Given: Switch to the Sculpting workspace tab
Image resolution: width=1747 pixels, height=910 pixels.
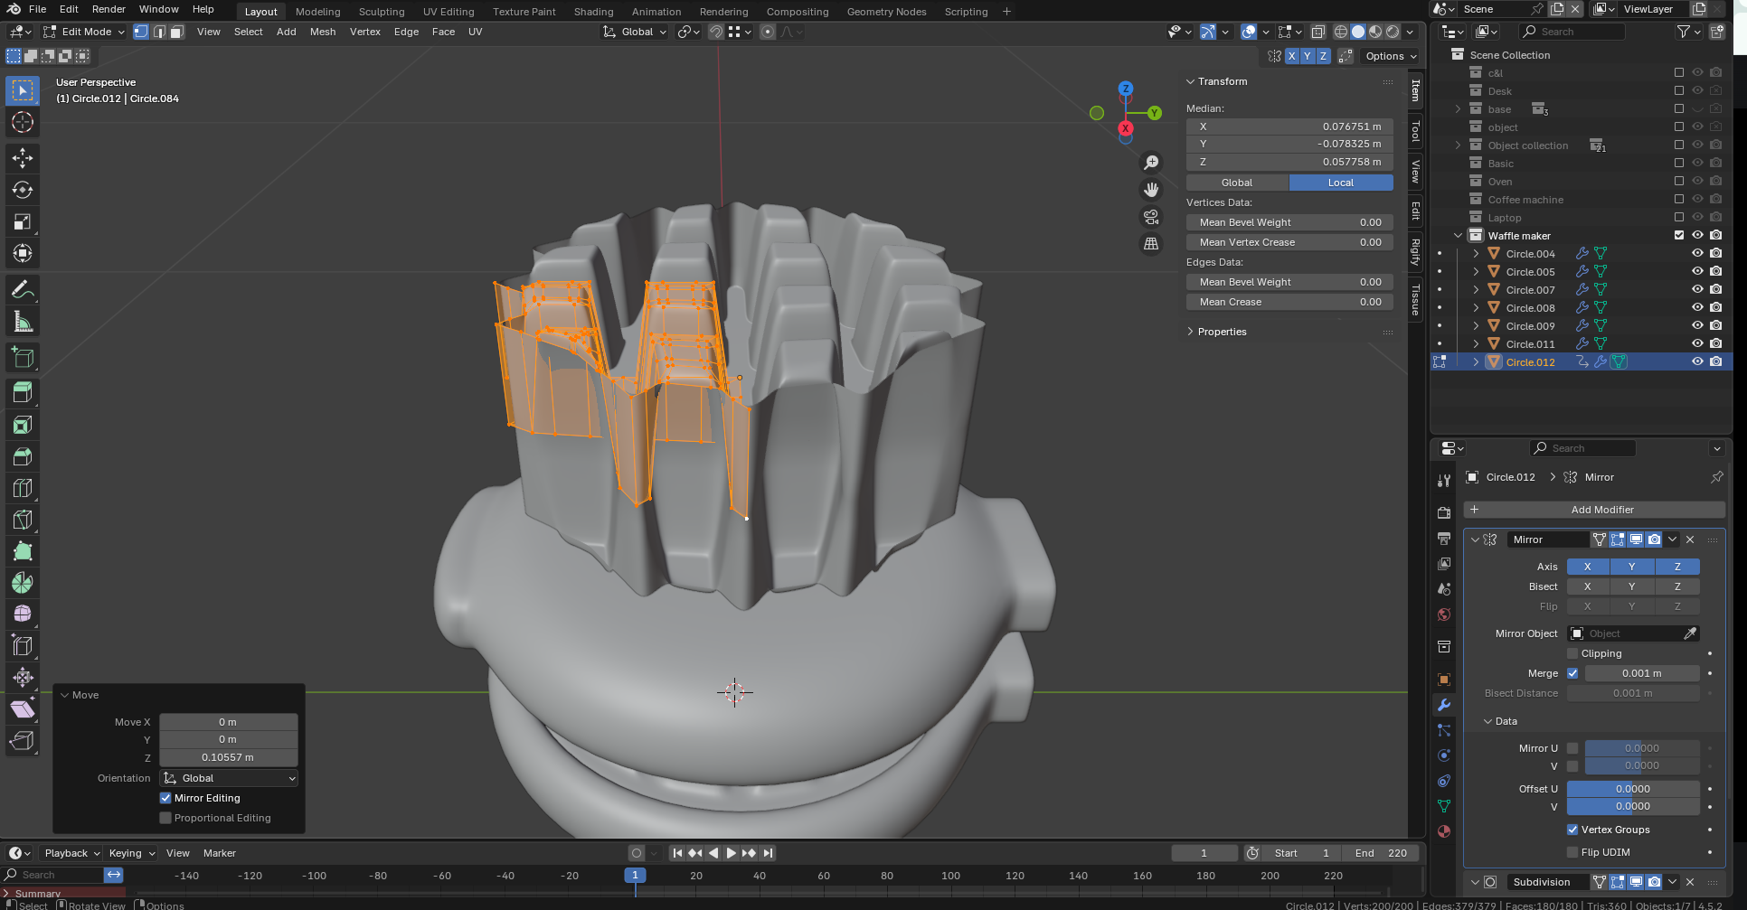Looking at the screenshot, I should coord(381,12).
